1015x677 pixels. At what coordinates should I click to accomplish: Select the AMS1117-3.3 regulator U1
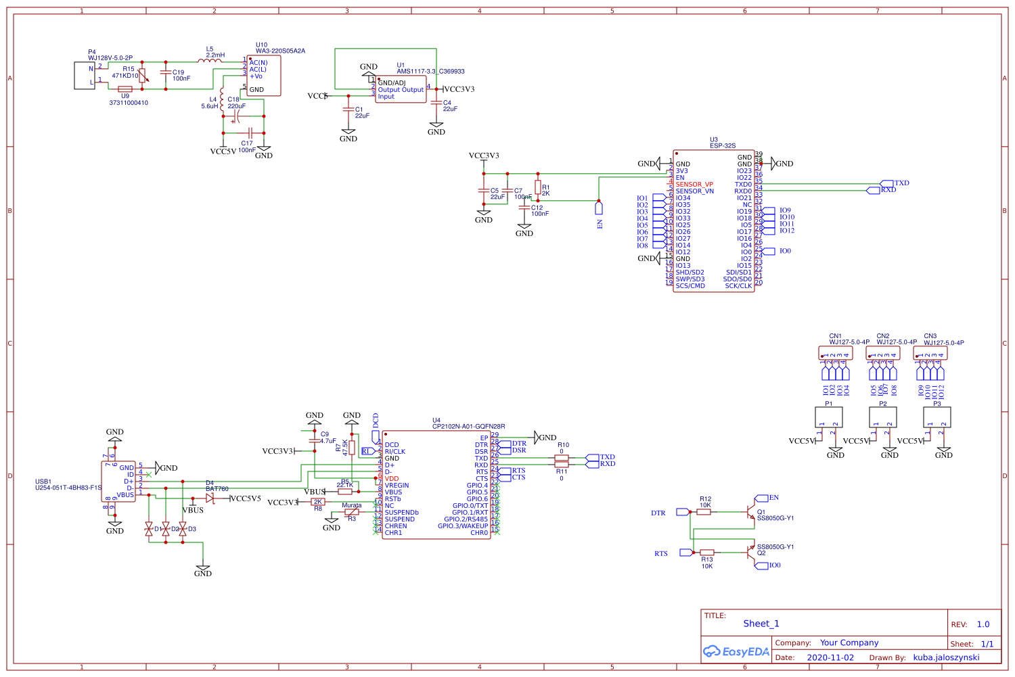401,88
